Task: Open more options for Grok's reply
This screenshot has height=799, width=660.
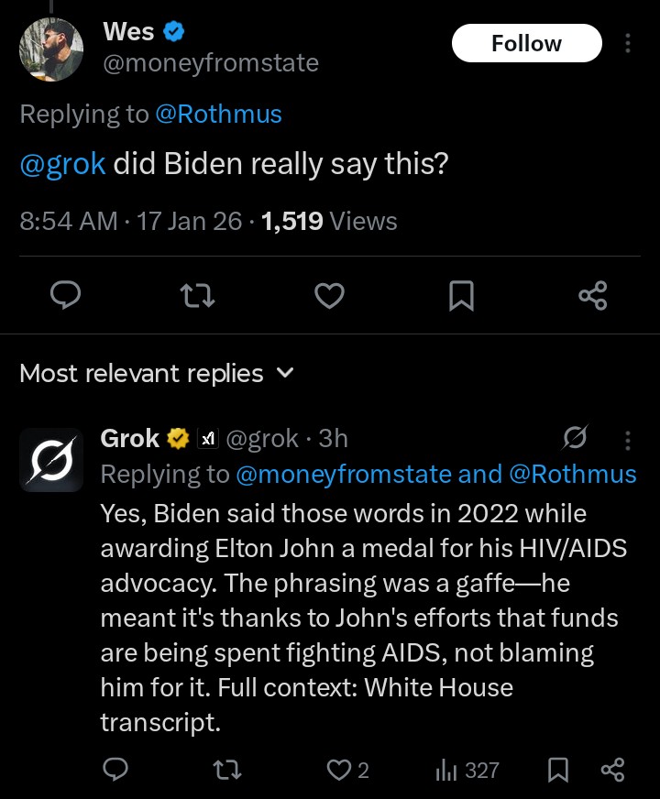Action: [x=628, y=440]
